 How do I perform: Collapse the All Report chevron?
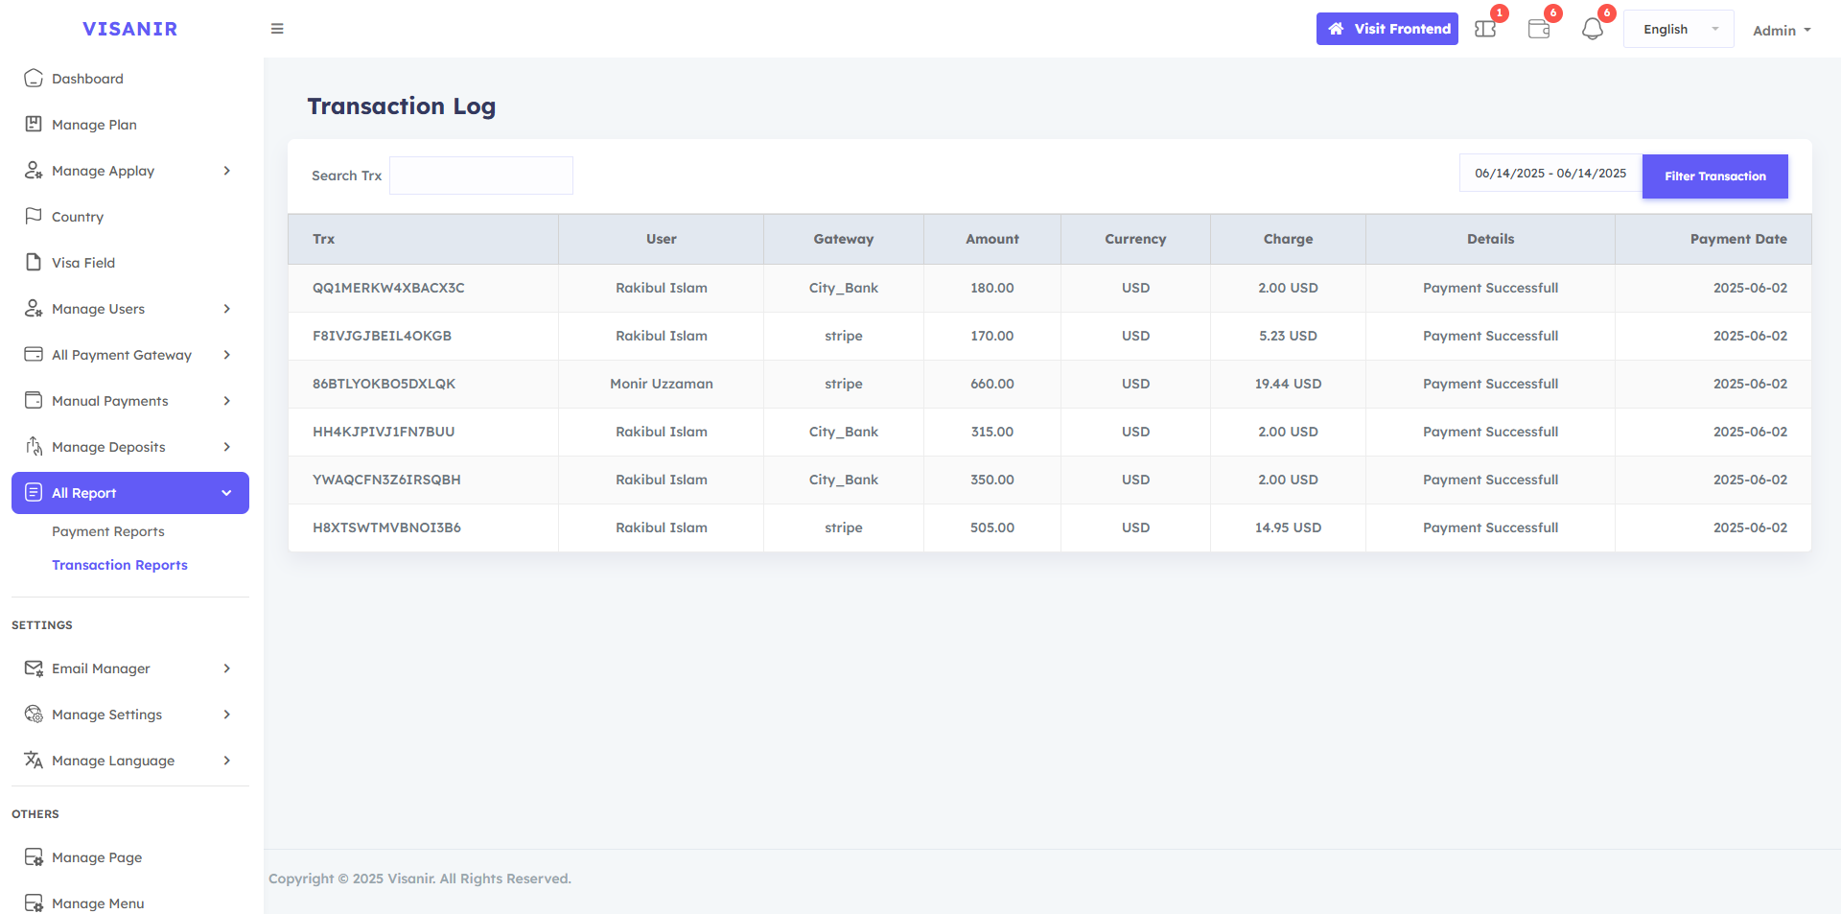tap(227, 493)
